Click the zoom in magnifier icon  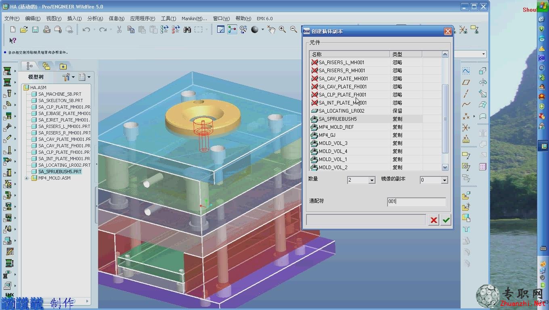(x=282, y=29)
